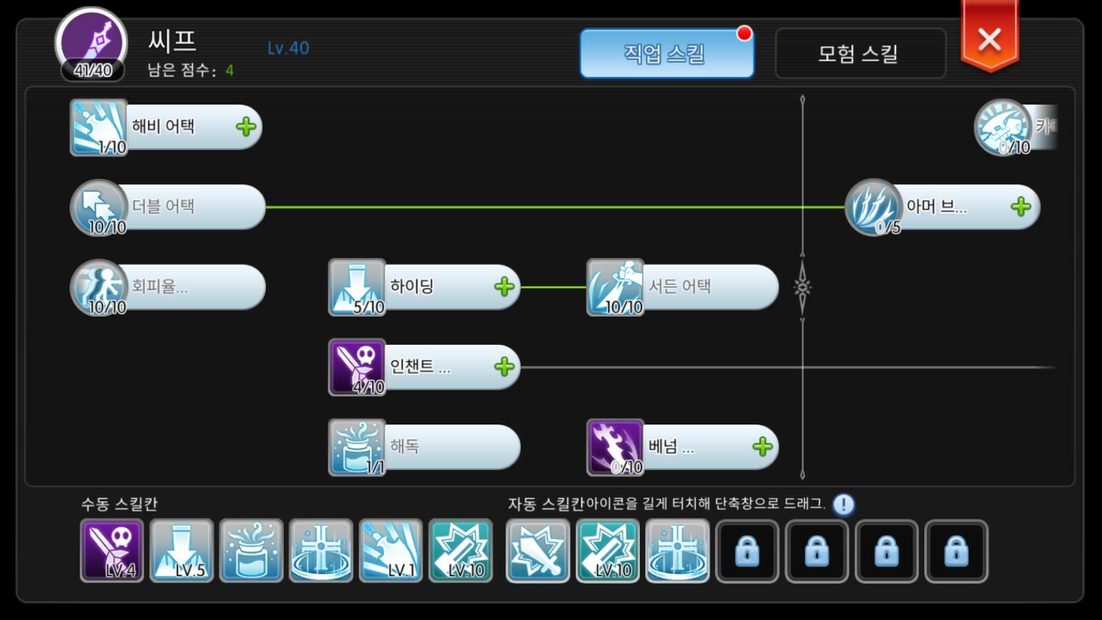The width and height of the screenshot is (1102, 620).
Task: Tap the first locked auto skill slot
Action: point(747,551)
